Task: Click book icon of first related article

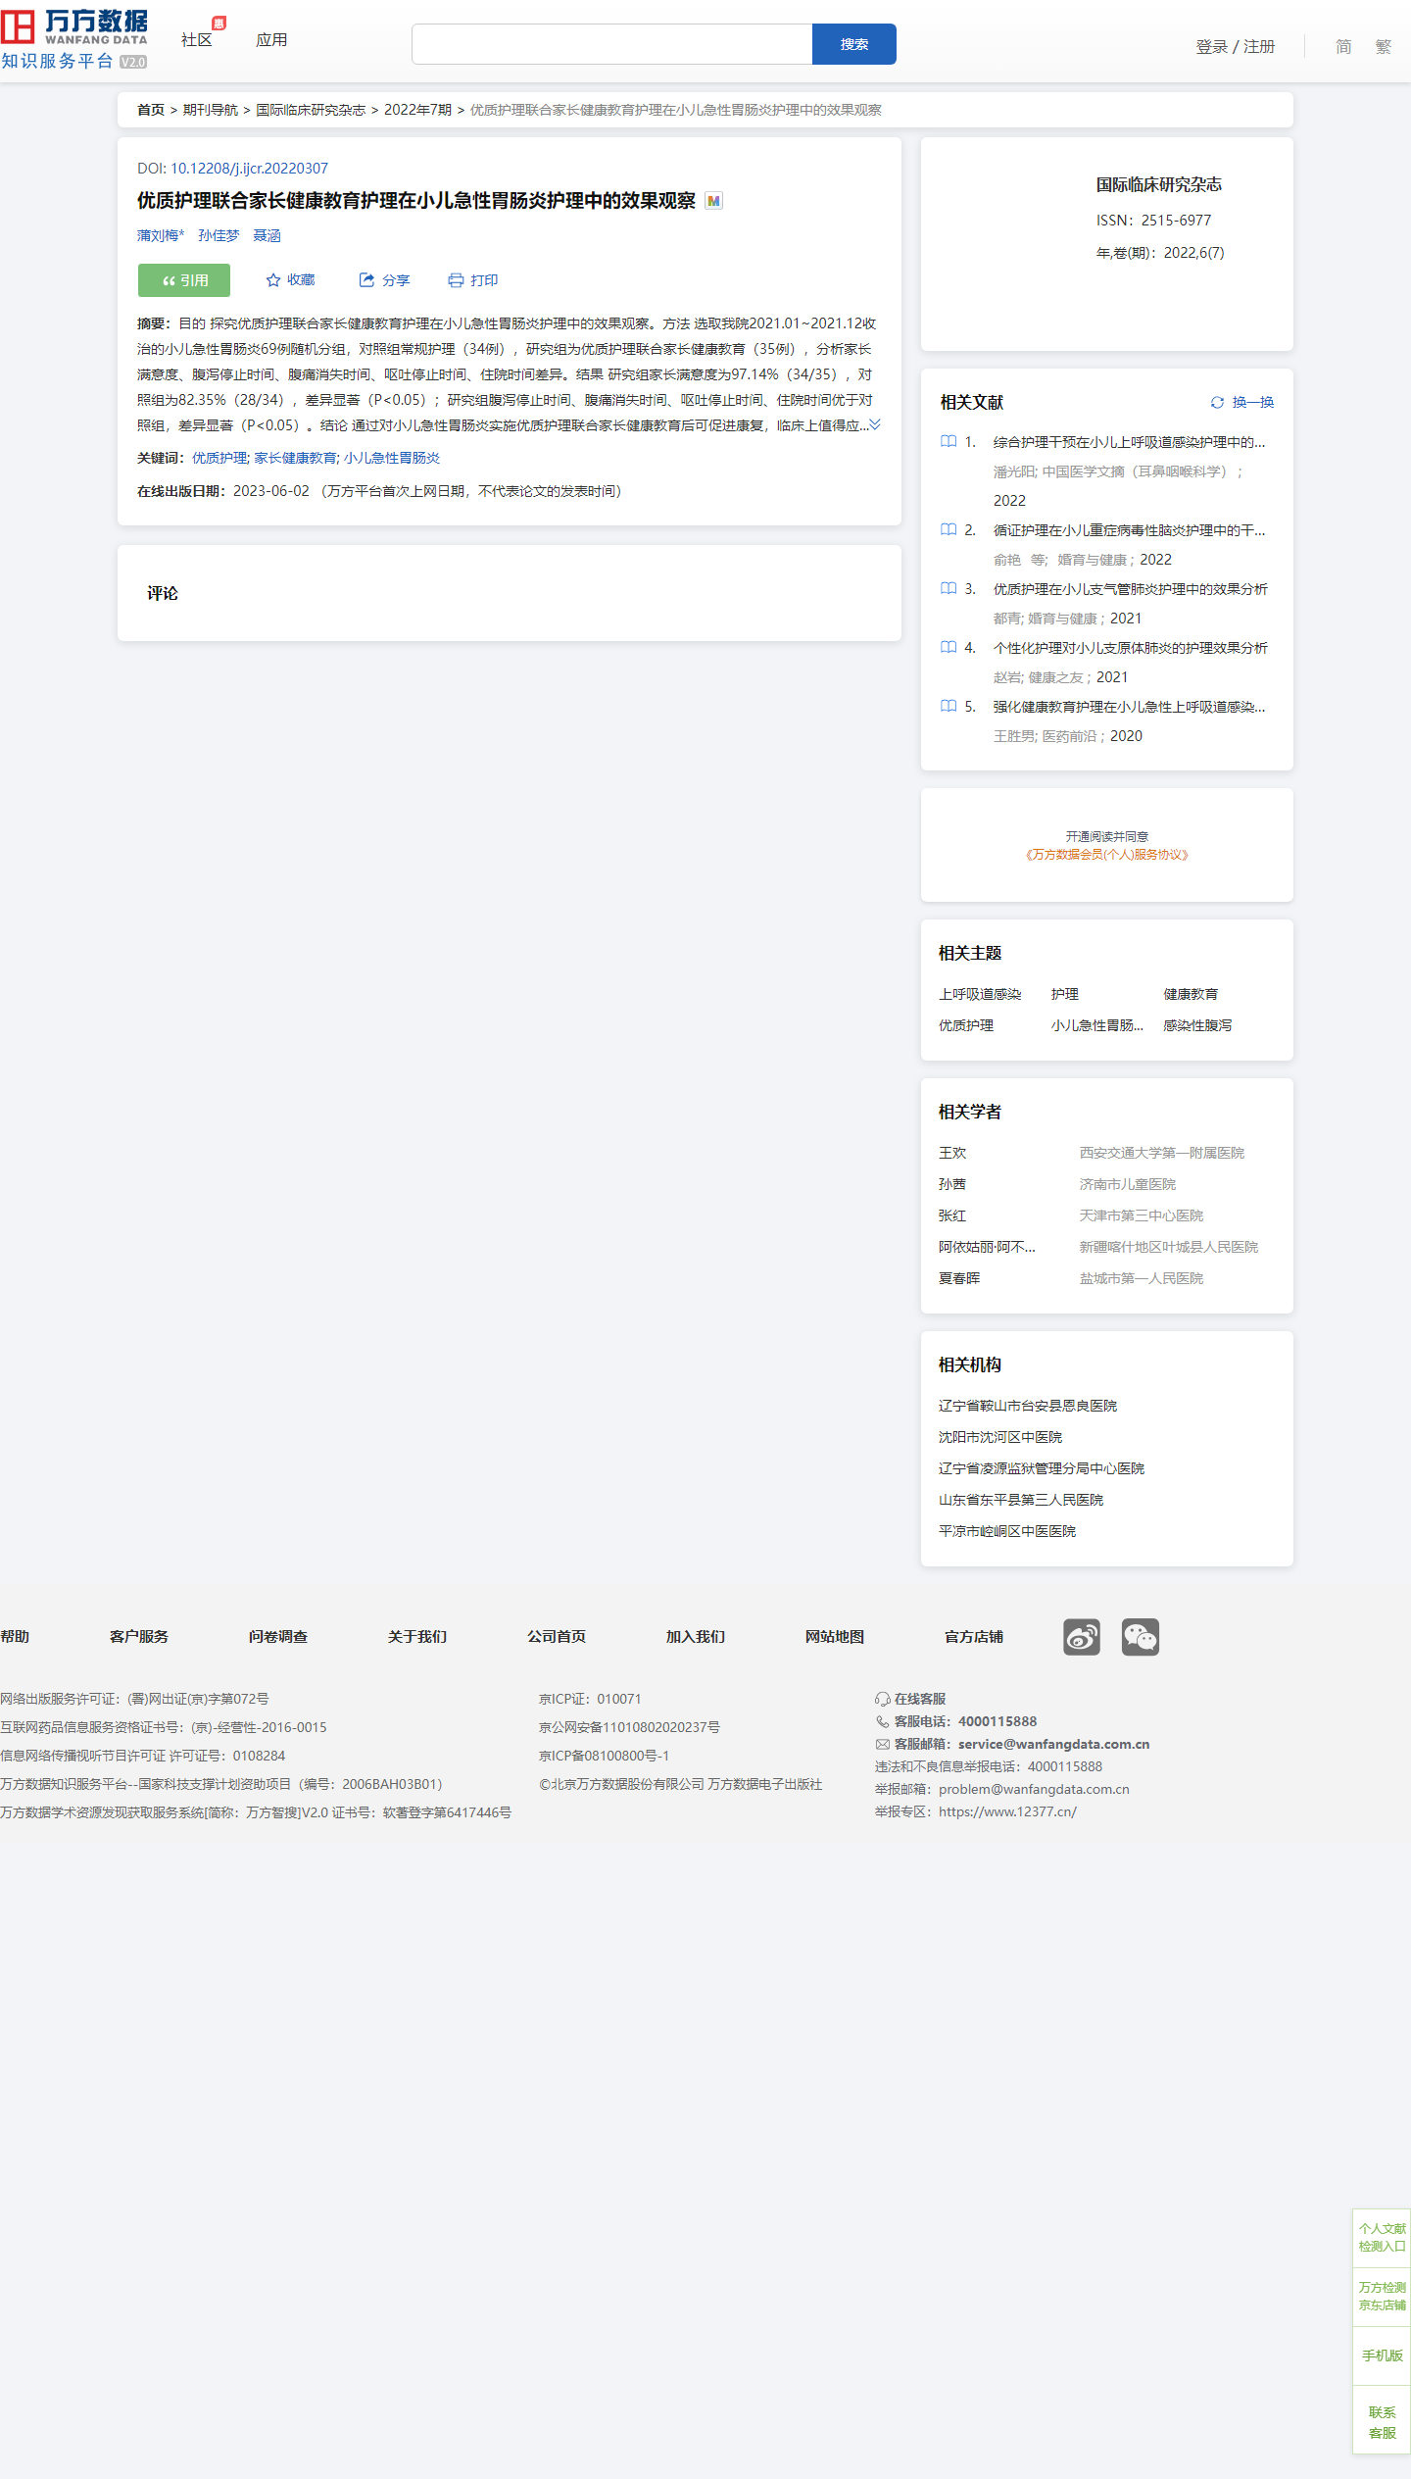Action: click(x=949, y=442)
